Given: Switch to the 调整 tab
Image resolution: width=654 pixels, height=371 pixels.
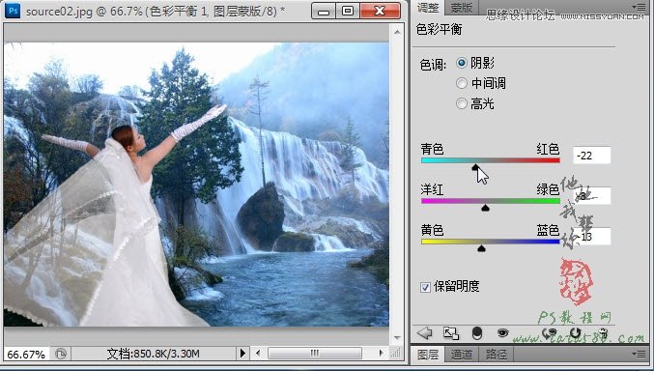Looking at the screenshot, I should [x=428, y=7].
